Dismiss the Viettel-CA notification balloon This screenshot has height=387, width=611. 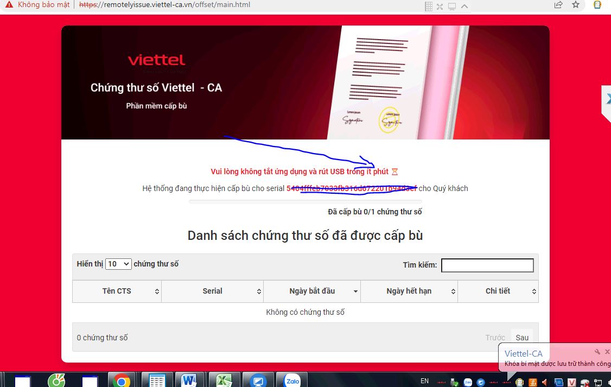(607, 352)
